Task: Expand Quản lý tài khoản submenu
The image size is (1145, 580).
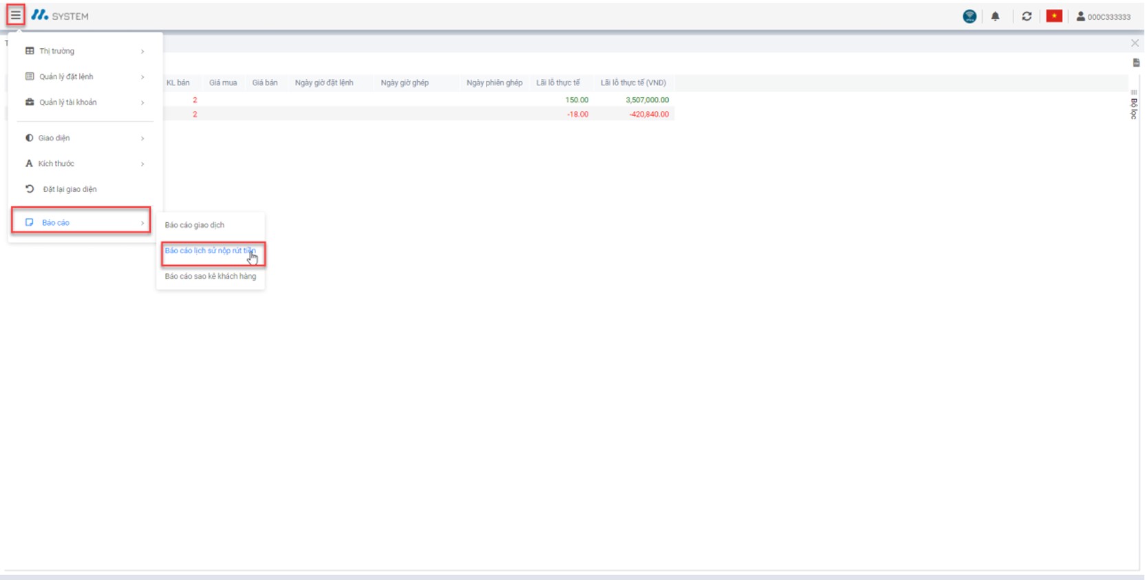Action: click(84, 103)
